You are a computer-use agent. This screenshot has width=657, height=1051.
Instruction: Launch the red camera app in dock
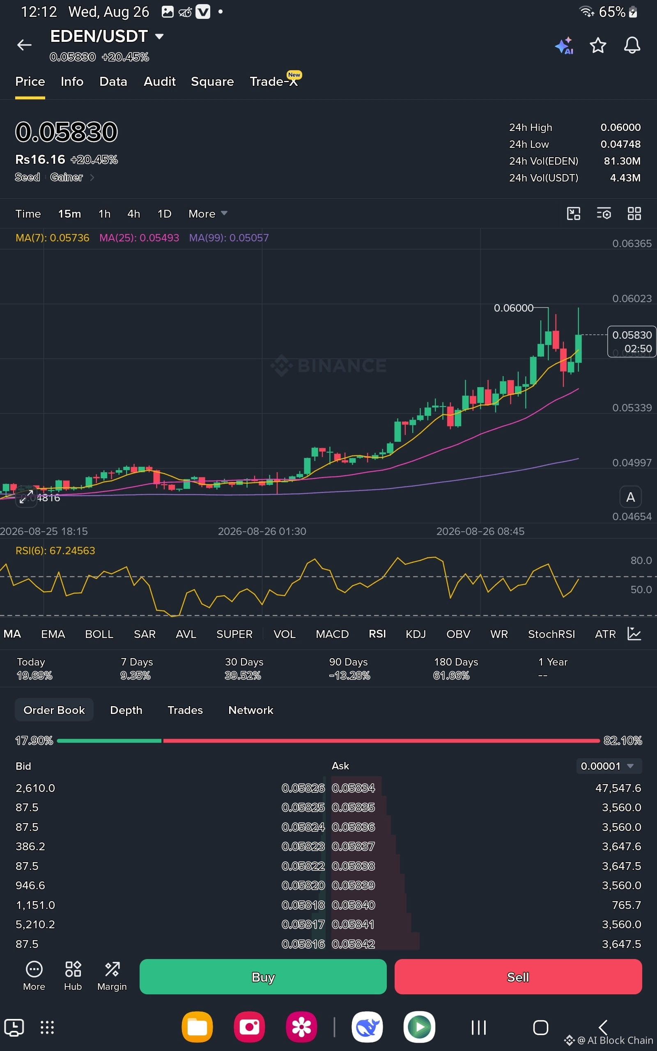[249, 1027]
